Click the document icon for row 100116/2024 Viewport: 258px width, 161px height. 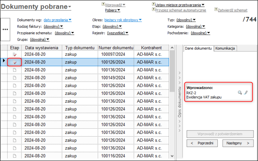(15, 156)
